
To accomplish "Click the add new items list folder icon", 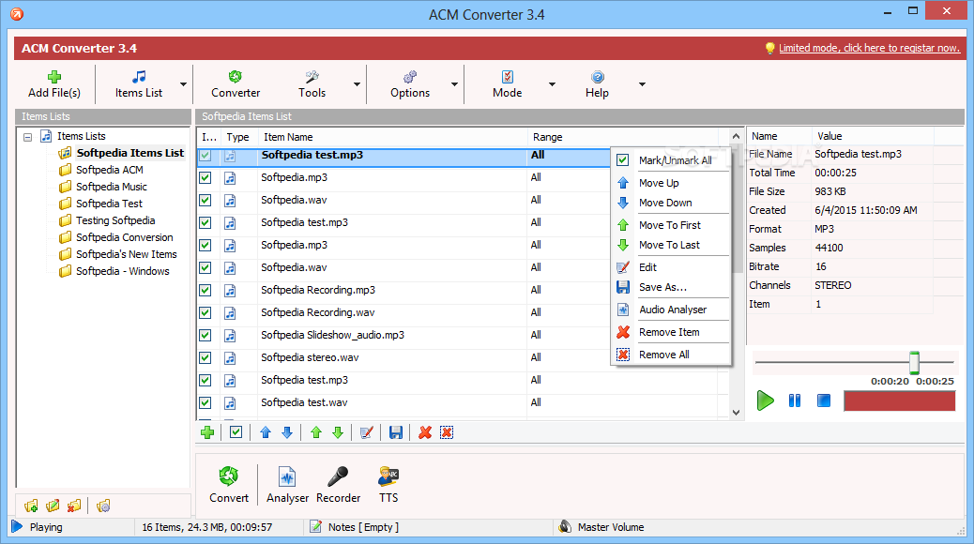I will click(x=31, y=506).
